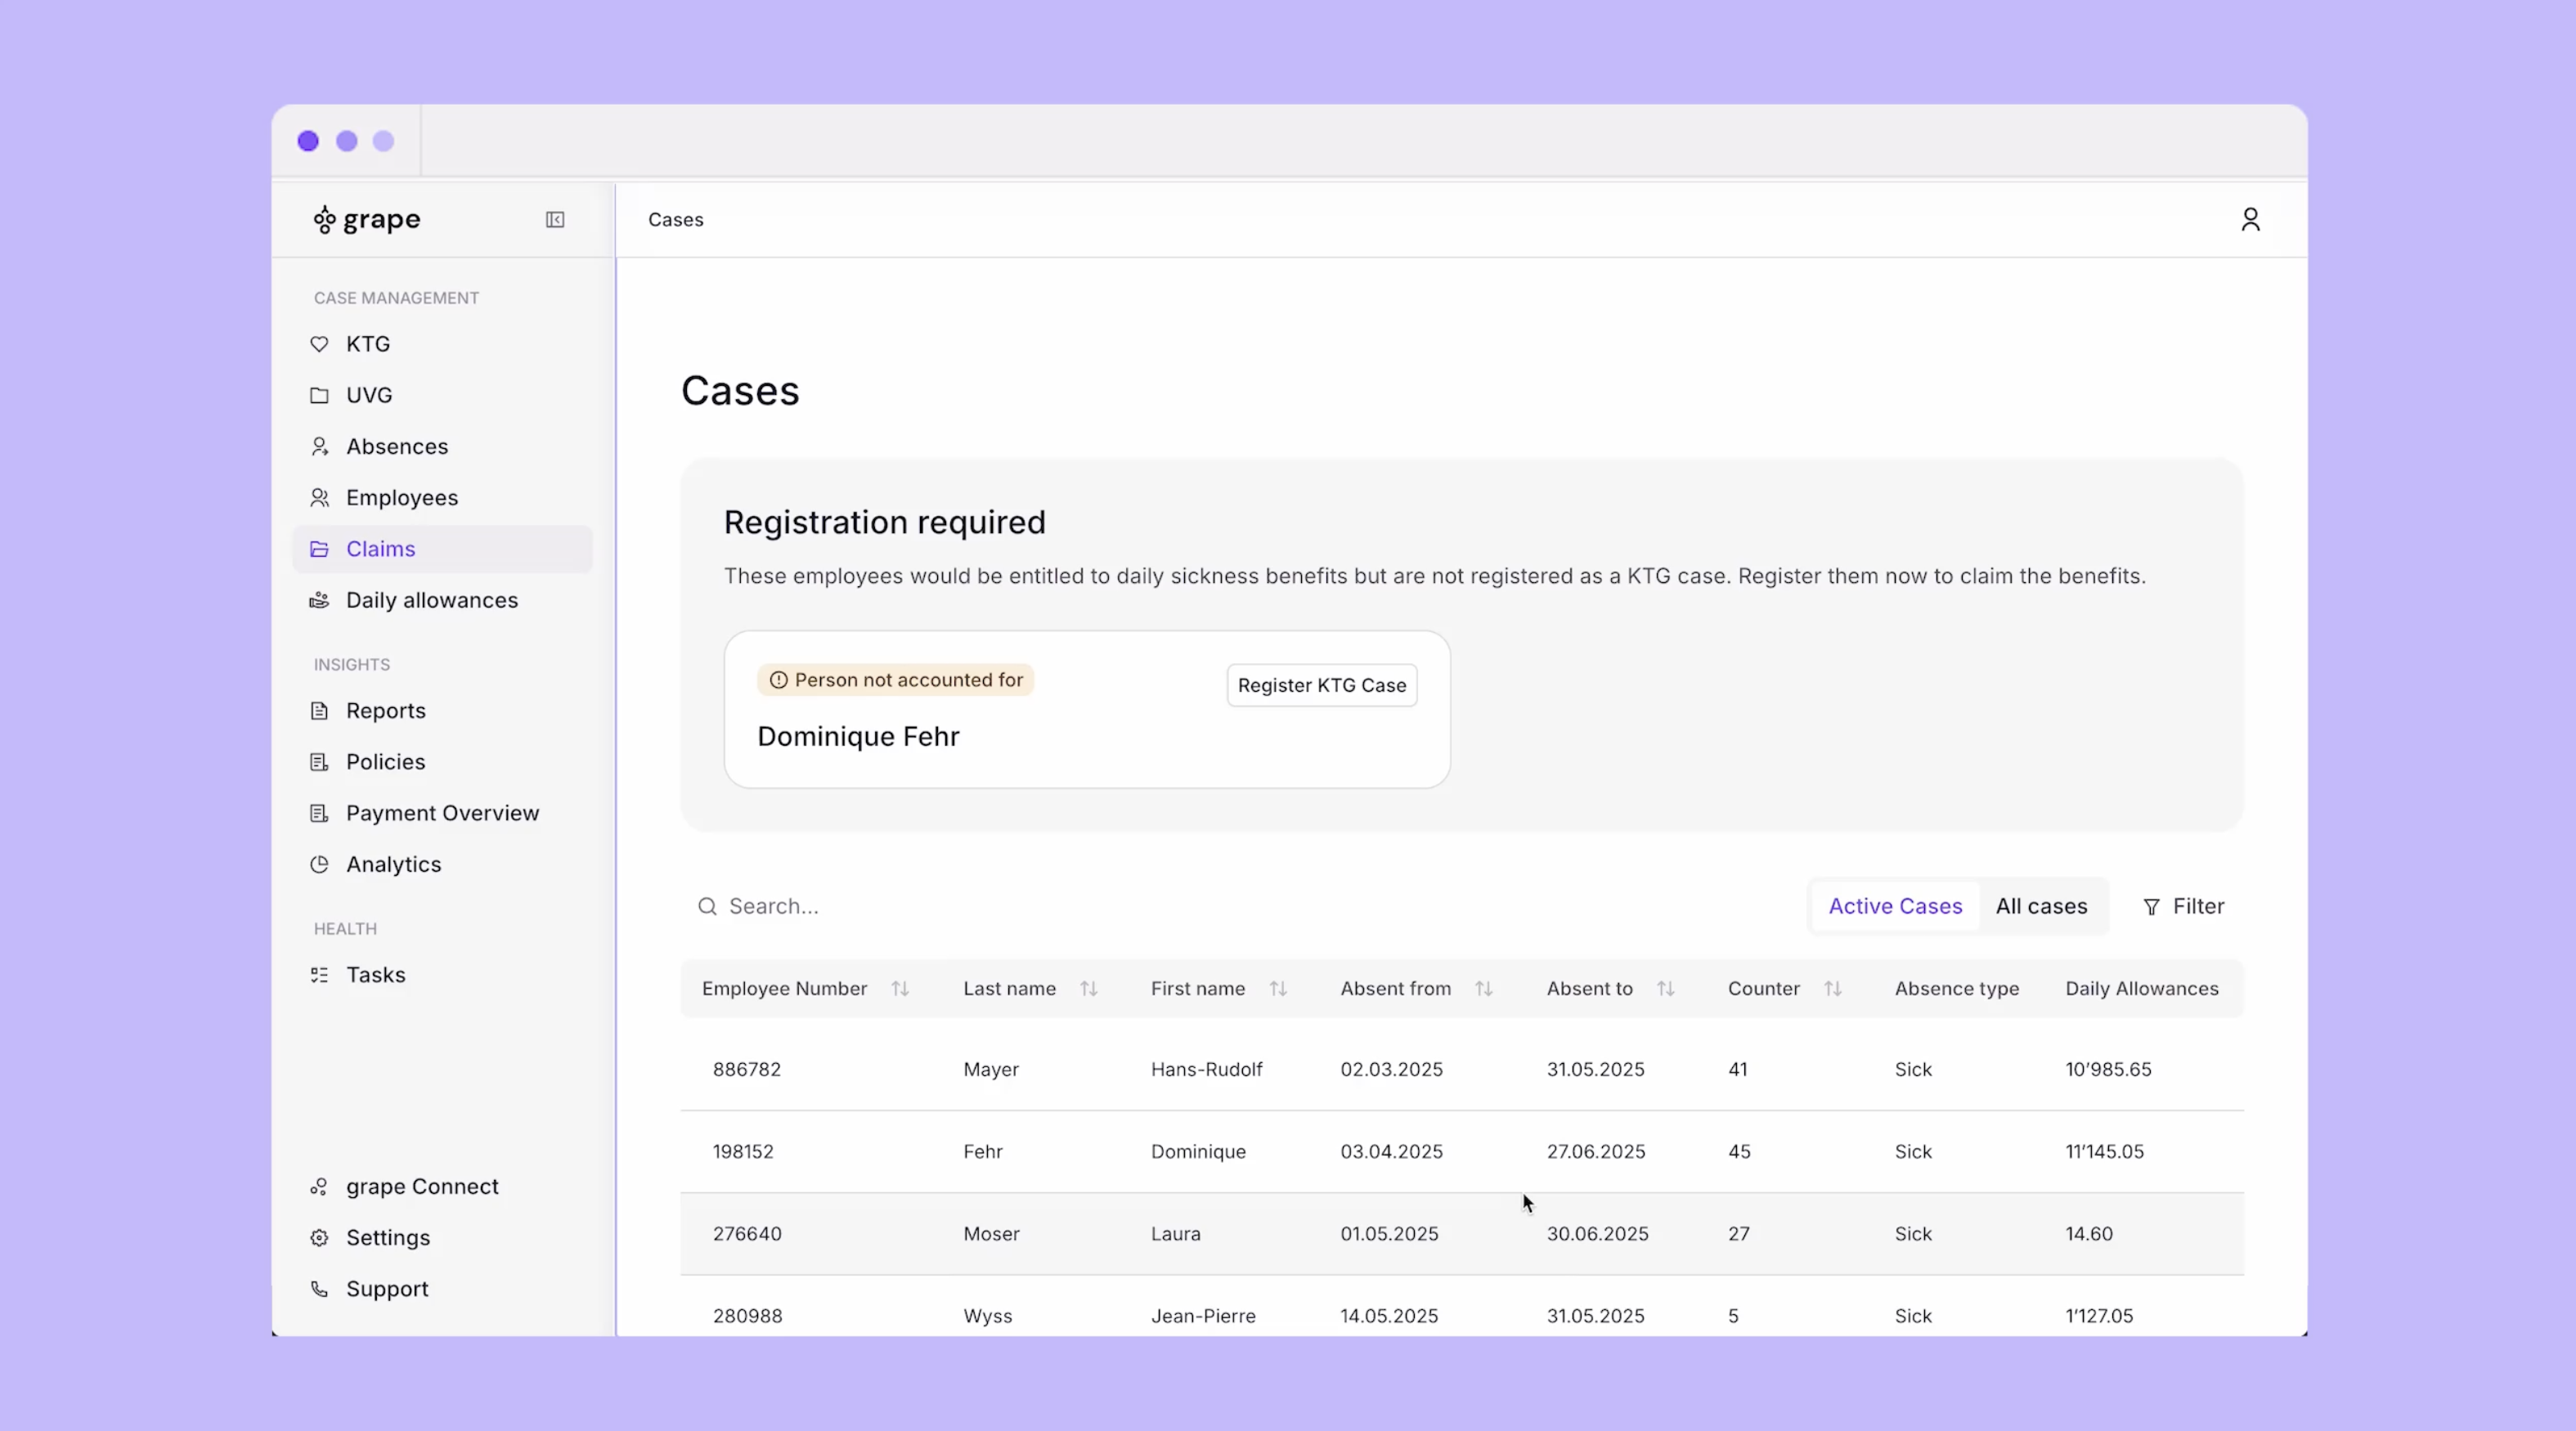This screenshot has width=2576, height=1431.
Task: Click the Fehr last name cell in table
Action: (x=983, y=1152)
